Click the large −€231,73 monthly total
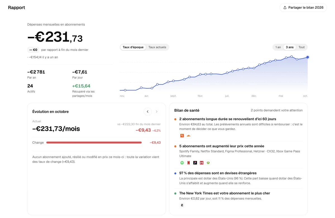This screenshot has width=335, height=218. click(x=55, y=37)
